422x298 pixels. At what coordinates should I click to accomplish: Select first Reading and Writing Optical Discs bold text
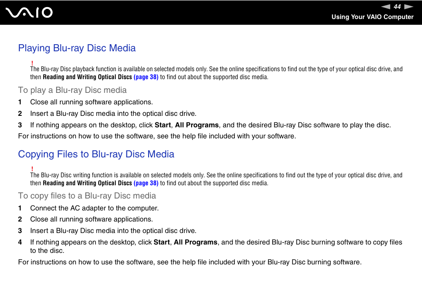pos(88,77)
